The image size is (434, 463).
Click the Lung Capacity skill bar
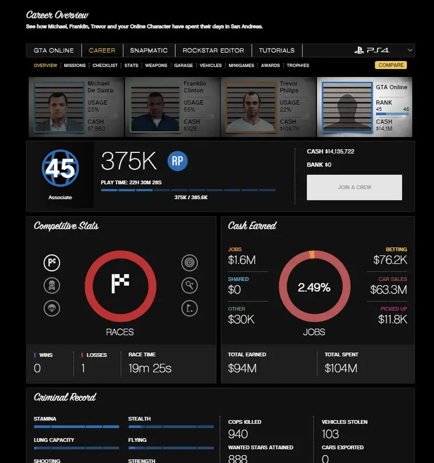77,448
